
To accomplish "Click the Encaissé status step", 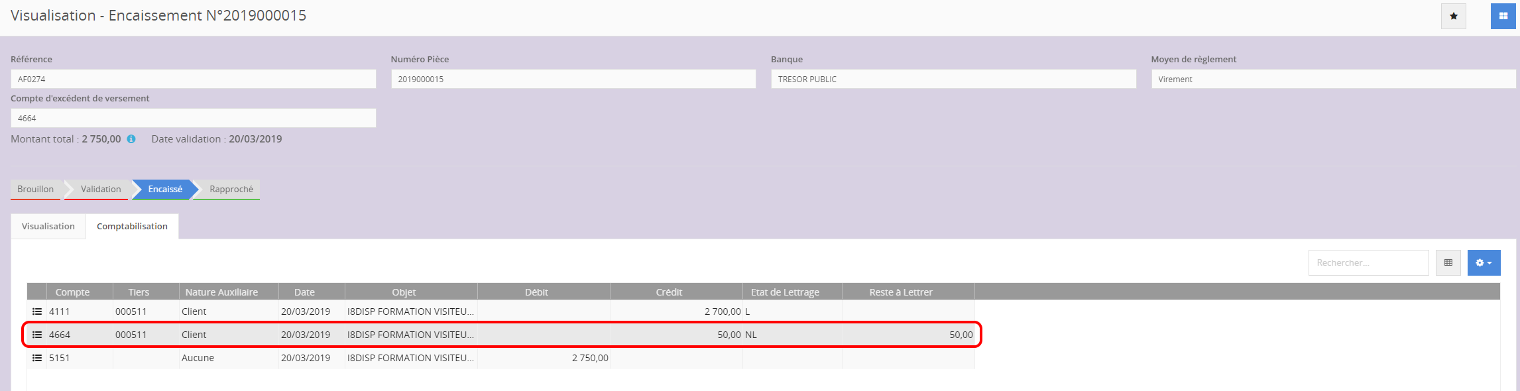I will coord(165,190).
